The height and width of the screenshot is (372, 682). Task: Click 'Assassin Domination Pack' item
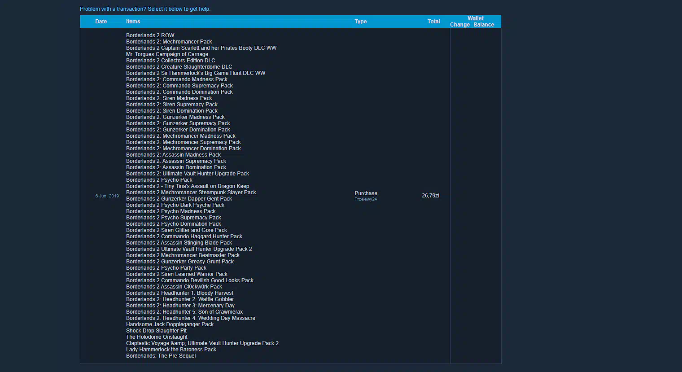(176, 167)
